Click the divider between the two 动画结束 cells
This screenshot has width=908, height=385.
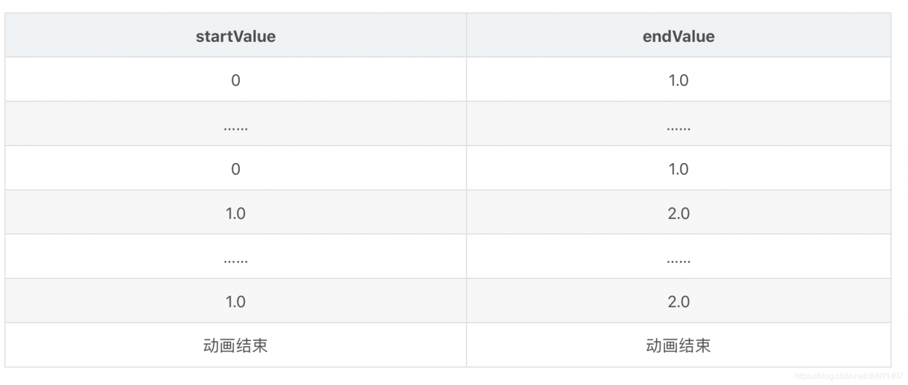[x=466, y=346]
